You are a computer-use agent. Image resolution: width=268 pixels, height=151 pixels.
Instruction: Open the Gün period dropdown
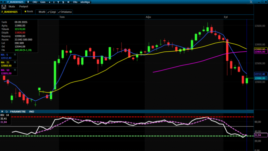coord(43,2)
